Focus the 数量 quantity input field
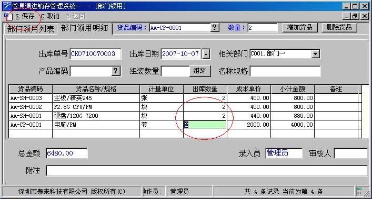The width and height of the screenshot is (372, 199). click(x=262, y=28)
